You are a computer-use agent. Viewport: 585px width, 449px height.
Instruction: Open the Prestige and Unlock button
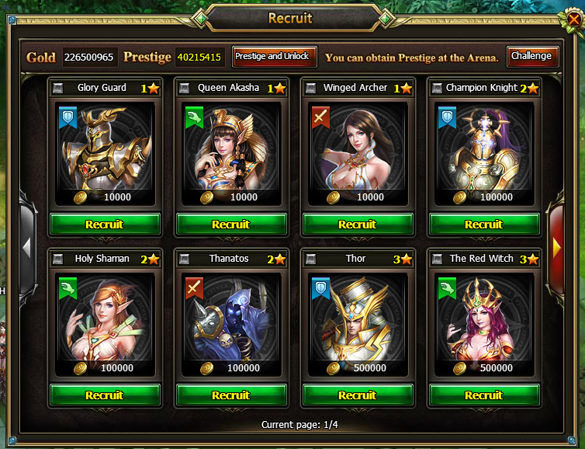[x=275, y=57]
